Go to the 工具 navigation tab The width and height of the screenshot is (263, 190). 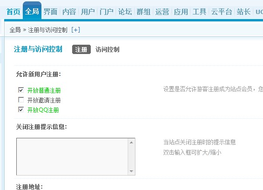(199, 12)
